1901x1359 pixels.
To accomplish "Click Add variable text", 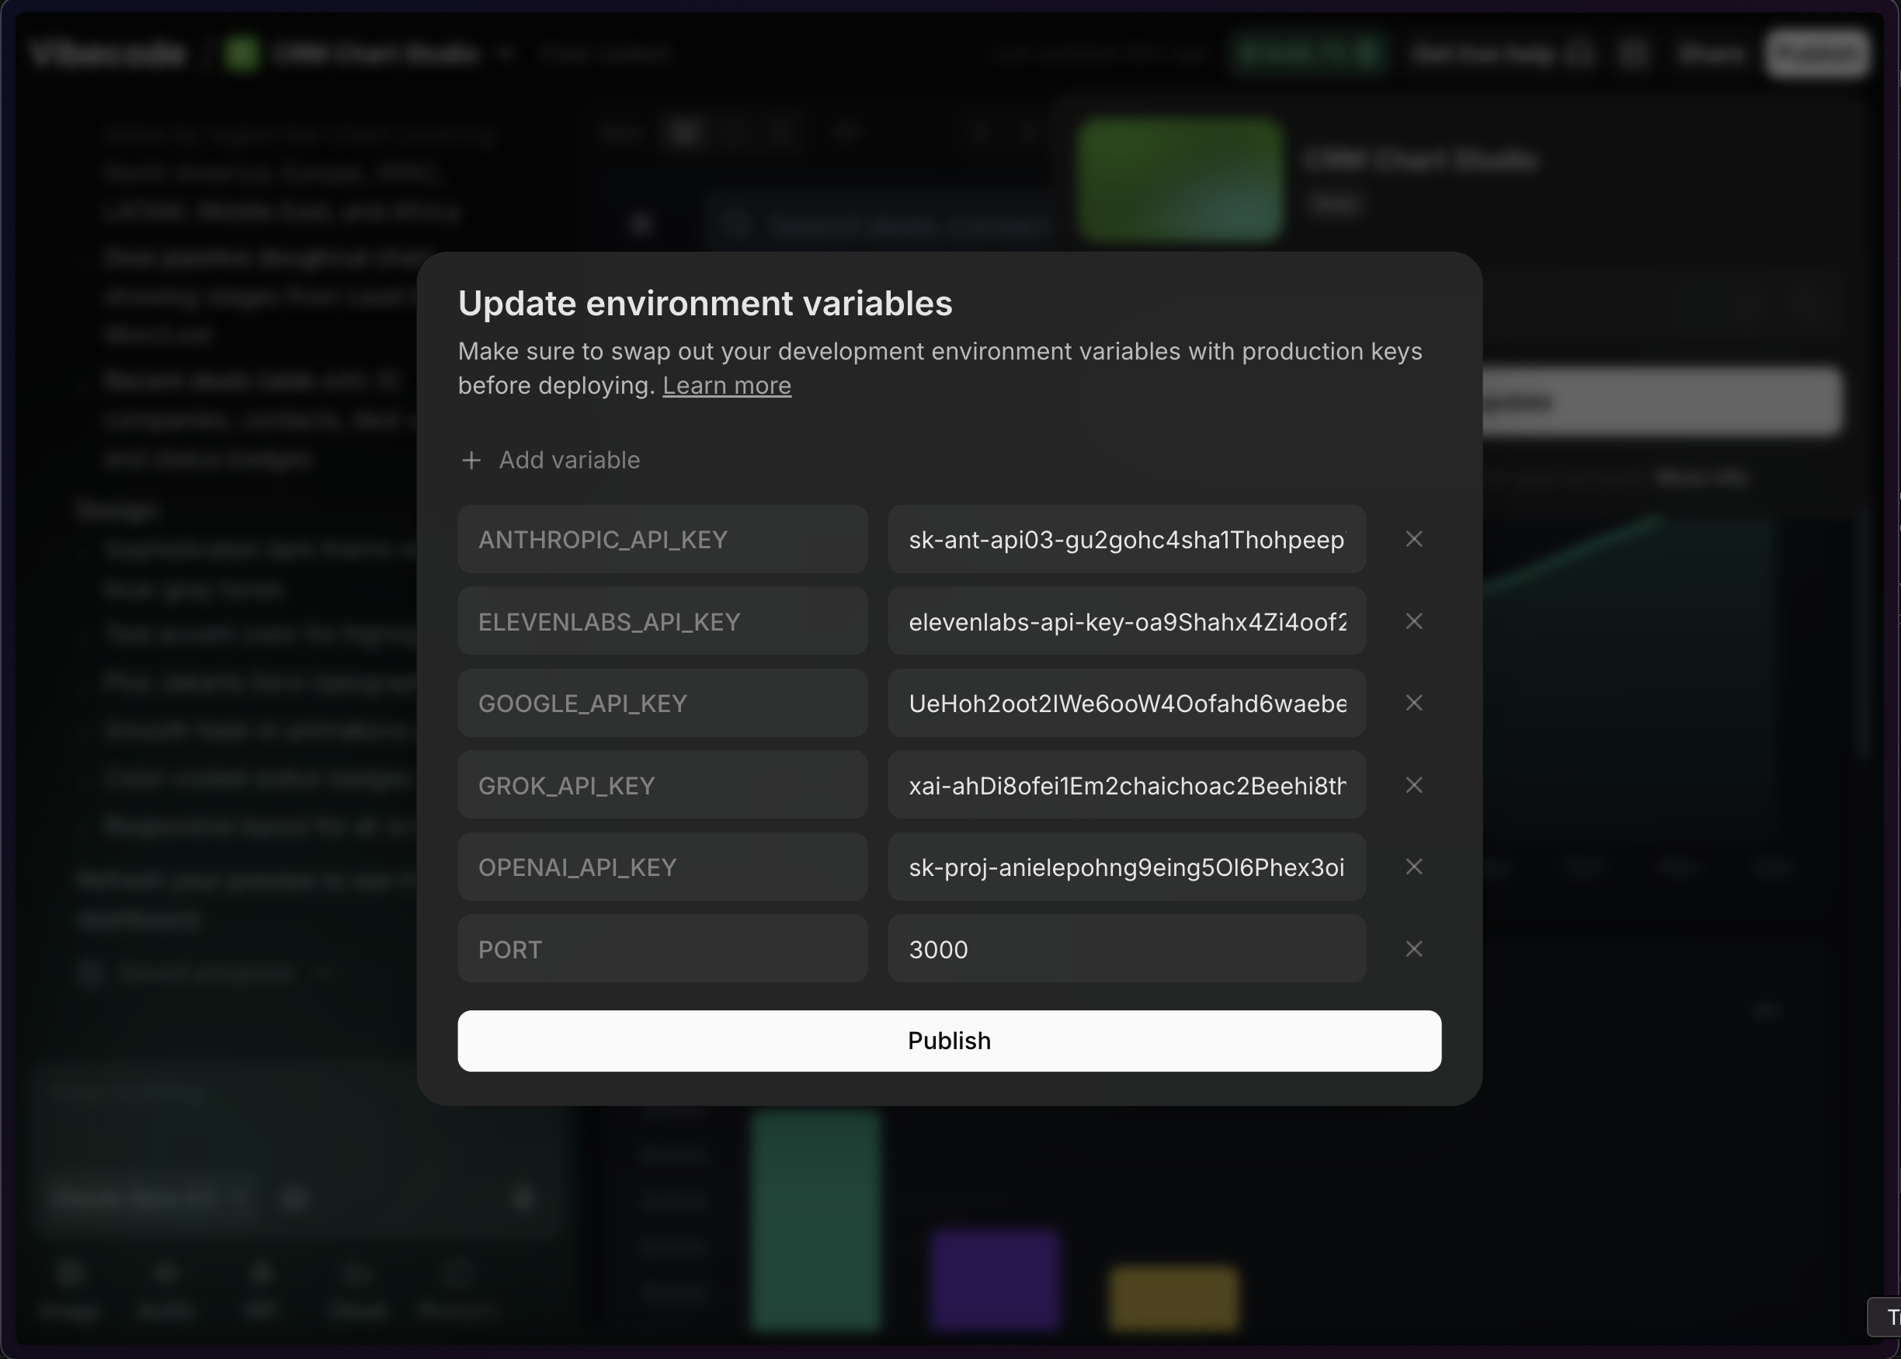I will [569, 461].
